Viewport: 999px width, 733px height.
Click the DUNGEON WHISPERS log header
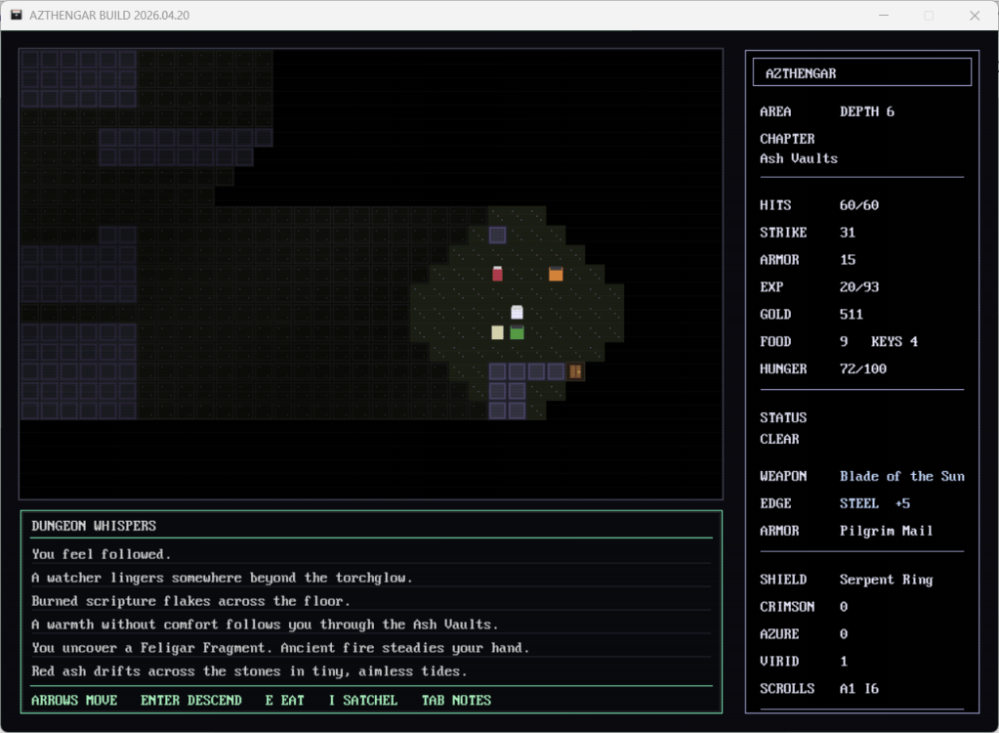(94, 526)
